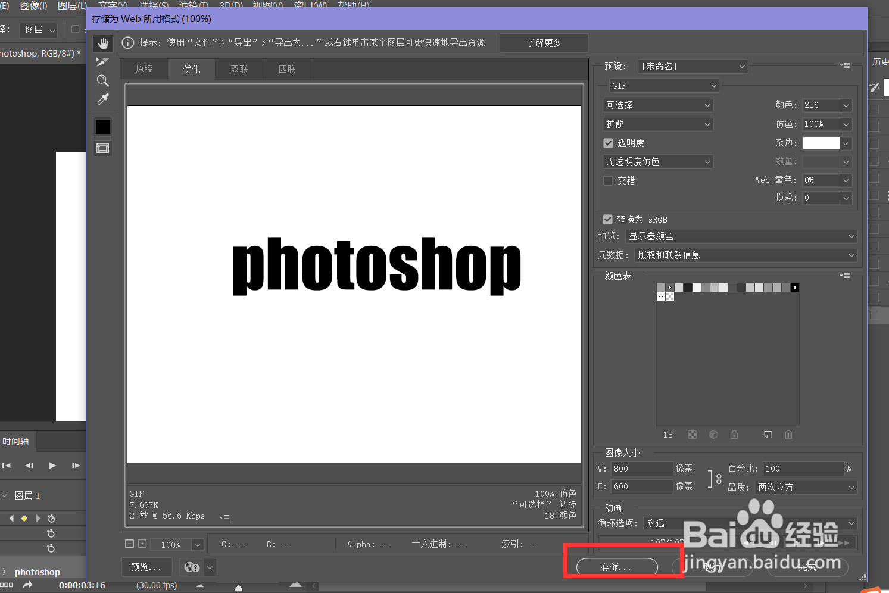This screenshot has height=593, width=889.
Task: Play the timeline animation
Action: click(52, 466)
